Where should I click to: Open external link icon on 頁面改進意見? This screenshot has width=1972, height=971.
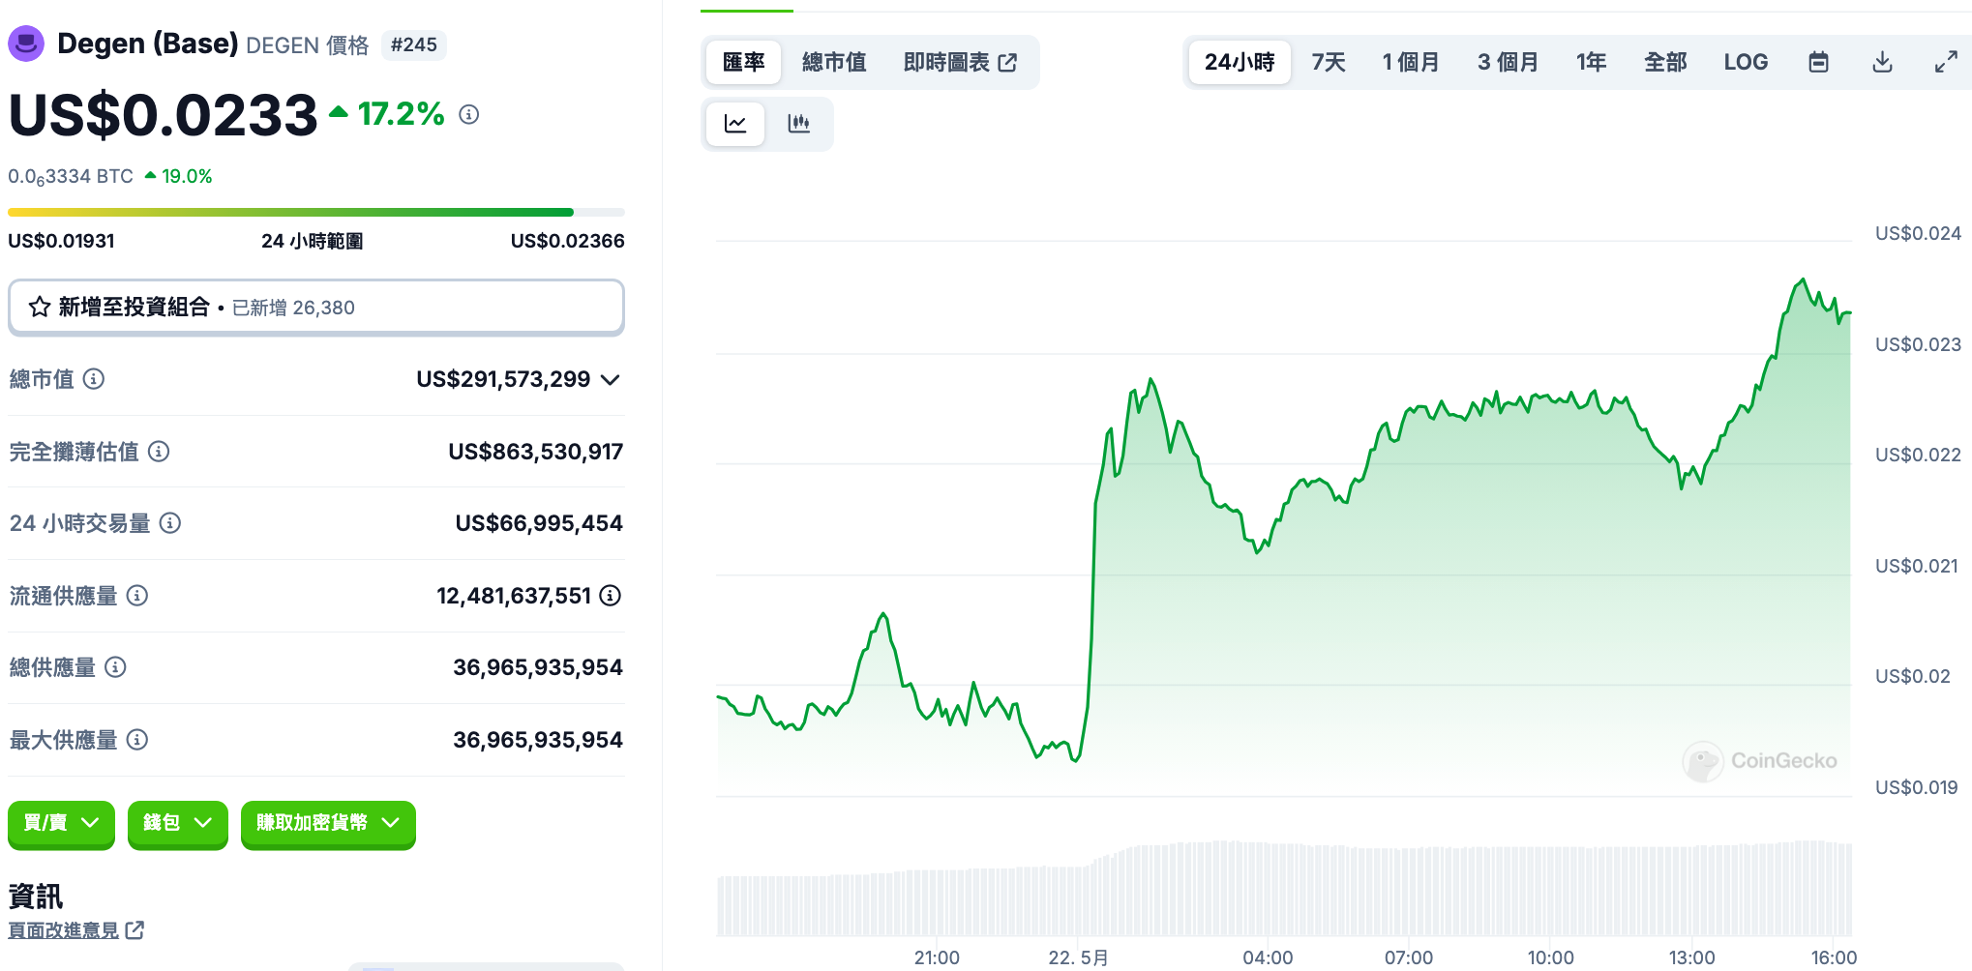pyautogui.click(x=135, y=930)
